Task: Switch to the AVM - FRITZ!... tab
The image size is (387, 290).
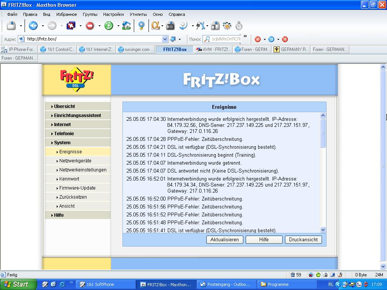Action: tap(214, 49)
